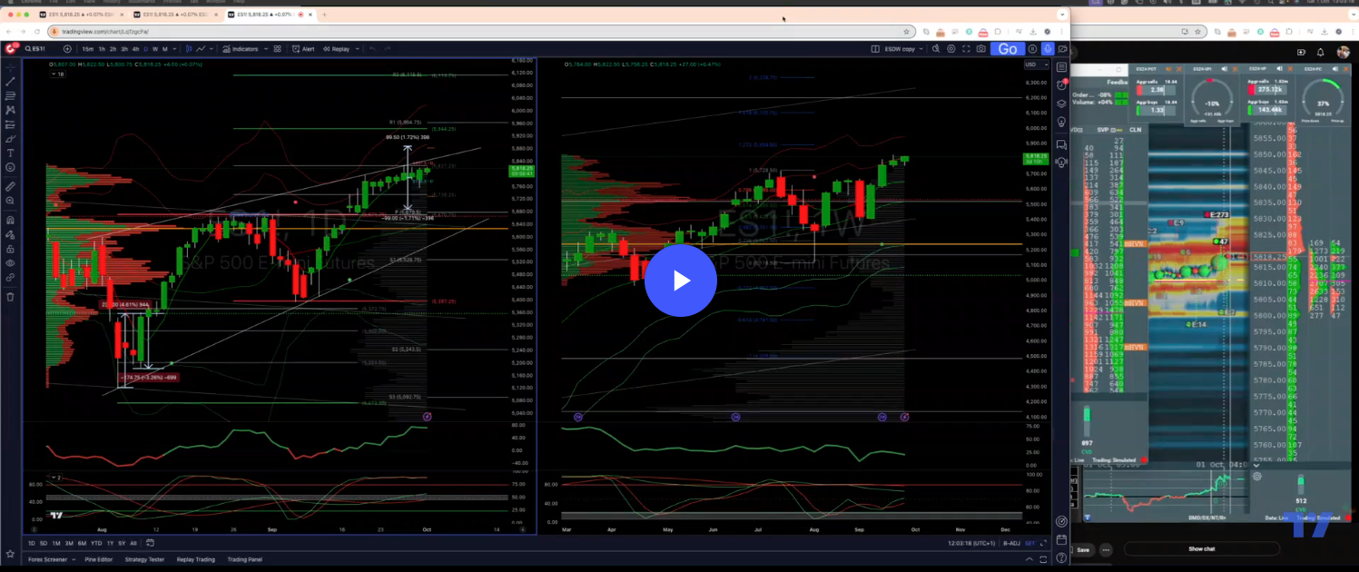
Task: Open the Indicators menu
Action: [x=241, y=49]
